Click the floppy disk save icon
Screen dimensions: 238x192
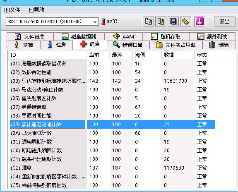point(173,22)
